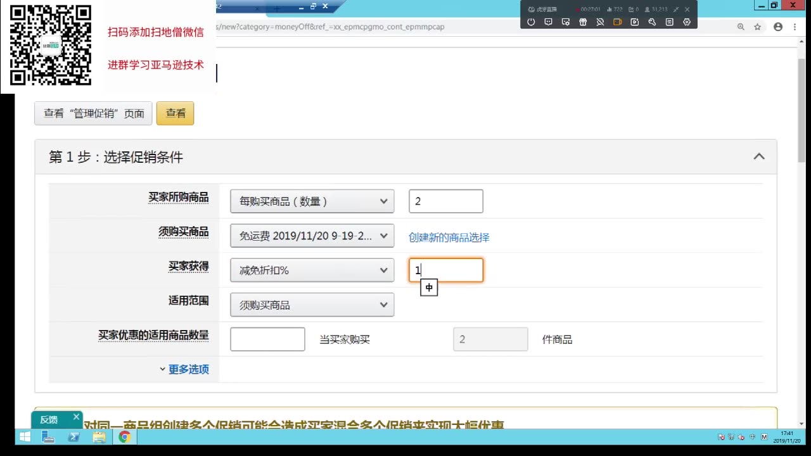The width and height of the screenshot is (811, 456).
Task: Open the Windows Start button
Action: (25, 436)
